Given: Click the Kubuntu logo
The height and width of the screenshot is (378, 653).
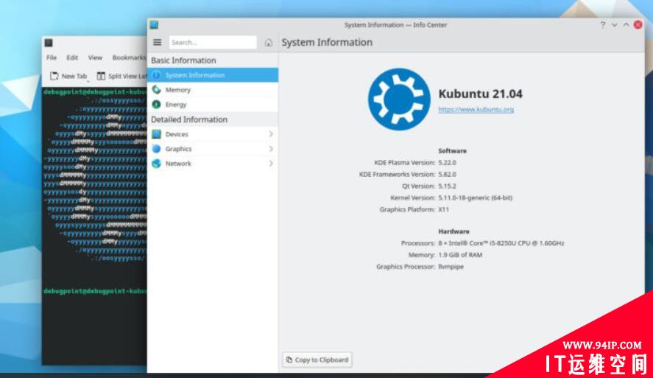Looking at the screenshot, I should [399, 99].
